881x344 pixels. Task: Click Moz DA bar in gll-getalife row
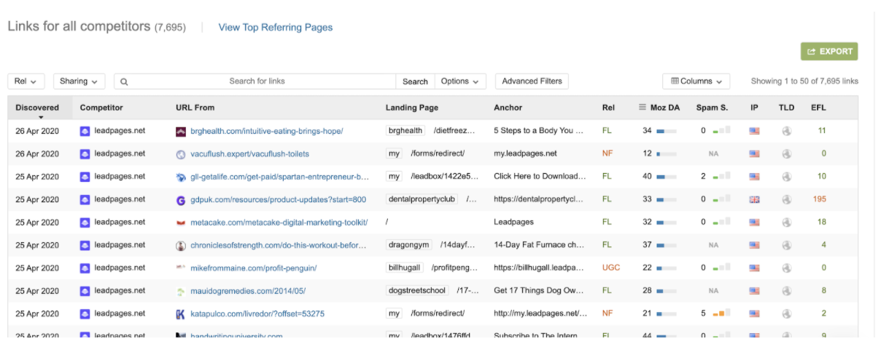click(666, 177)
